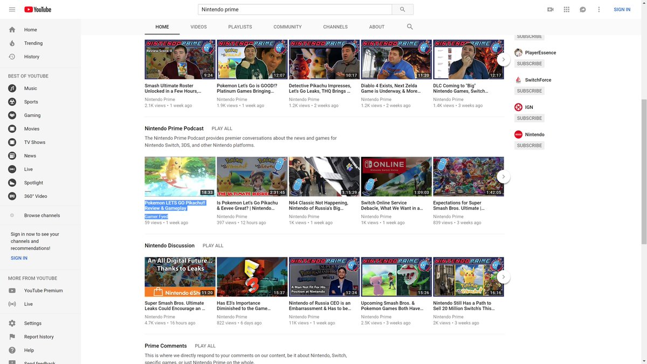This screenshot has width=647, height=364.
Task: Click the search magnifier button
Action: point(402,10)
